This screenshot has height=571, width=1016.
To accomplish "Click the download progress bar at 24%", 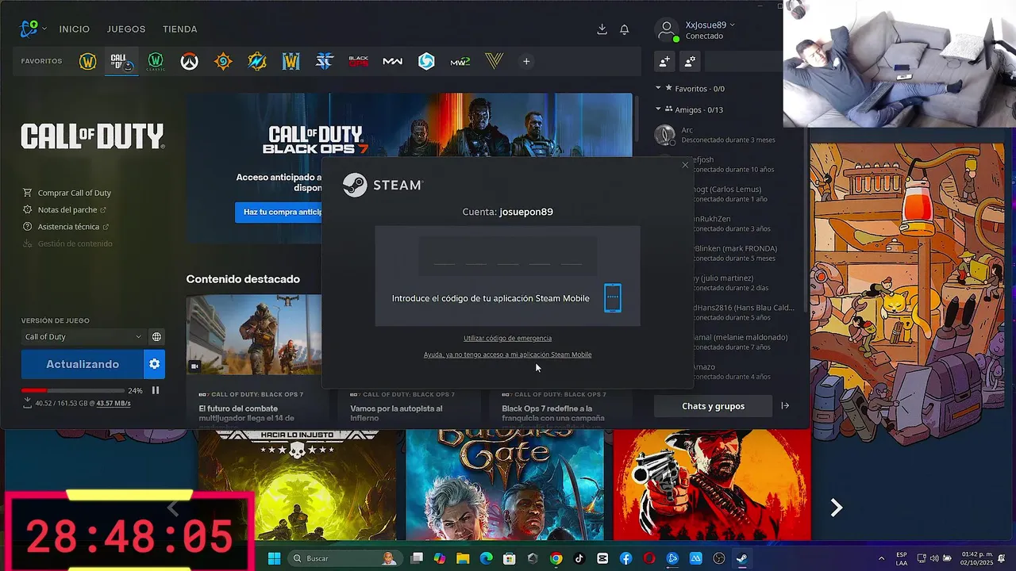I will (x=72, y=390).
